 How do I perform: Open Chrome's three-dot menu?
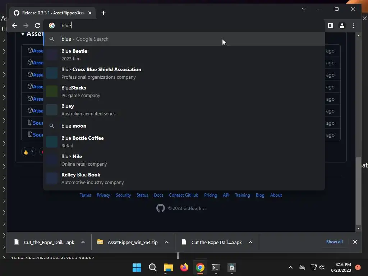pos(354,26)
